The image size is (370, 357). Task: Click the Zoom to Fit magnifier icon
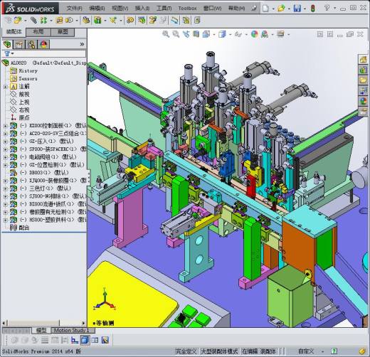point(166,34)
